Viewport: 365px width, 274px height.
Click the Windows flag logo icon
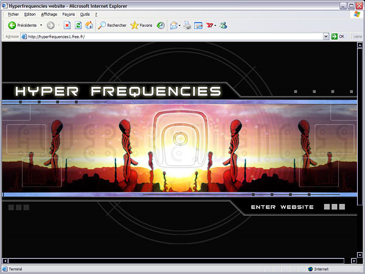pos(356,14)
